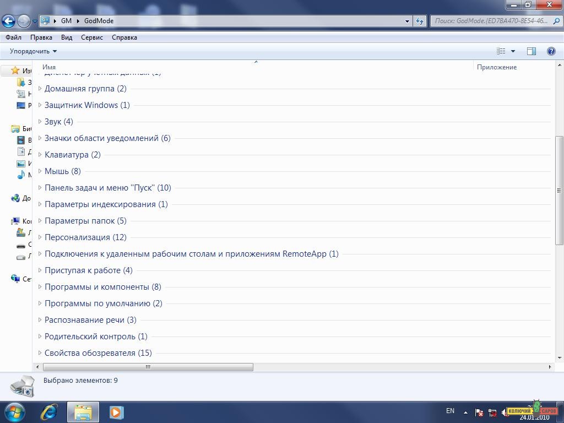Click the Программы и компоненты (8) group heading
564x423 pixels.
(102, 287)
